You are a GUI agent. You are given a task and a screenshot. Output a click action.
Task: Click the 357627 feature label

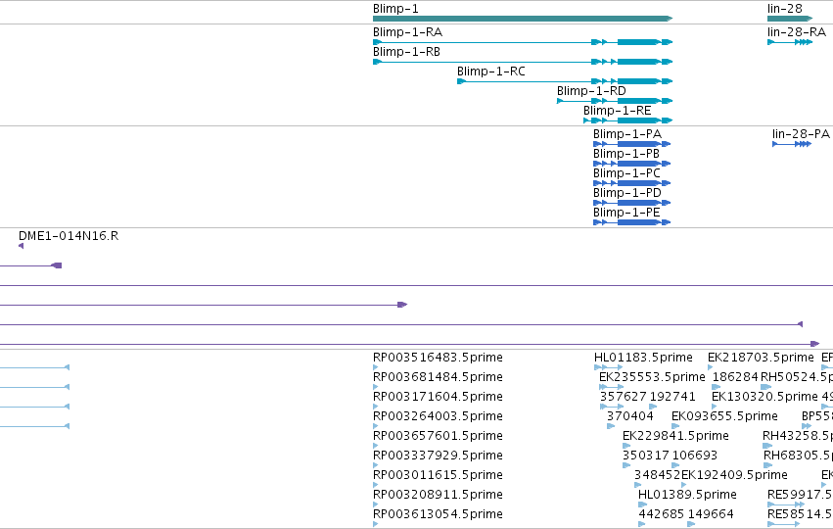(x=624, y=397)
